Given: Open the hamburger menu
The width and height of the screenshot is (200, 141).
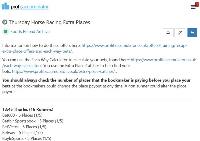Looking at the screenshot, I should 193,7.
